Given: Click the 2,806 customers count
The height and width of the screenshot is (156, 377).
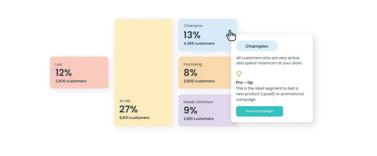Looking at the screenshot, I should tap(199, 81).
